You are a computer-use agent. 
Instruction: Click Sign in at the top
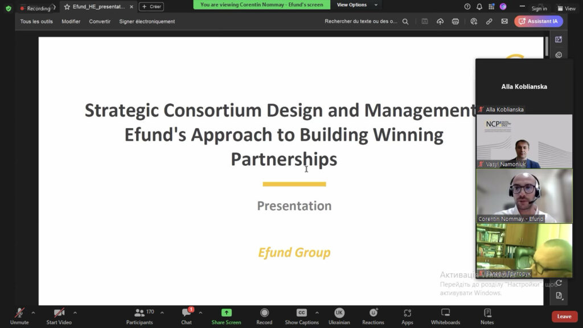coord(539,9)
